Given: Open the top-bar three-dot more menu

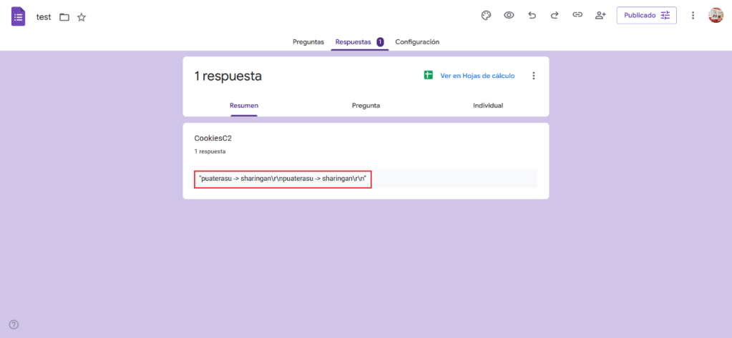Looking at the screenshot, I should tap(693, 15).
